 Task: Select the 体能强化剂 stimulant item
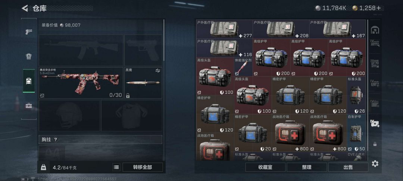click(243, 67)
